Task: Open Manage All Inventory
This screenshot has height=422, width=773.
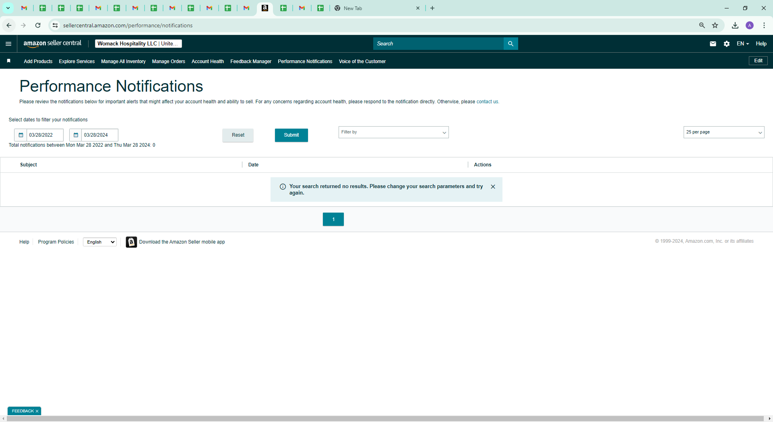Action: coord(123,61)
